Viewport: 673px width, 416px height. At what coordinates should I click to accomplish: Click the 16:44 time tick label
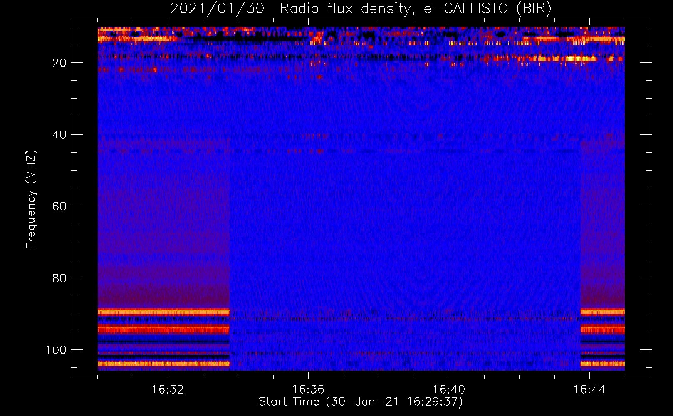[x=589, y=390]
